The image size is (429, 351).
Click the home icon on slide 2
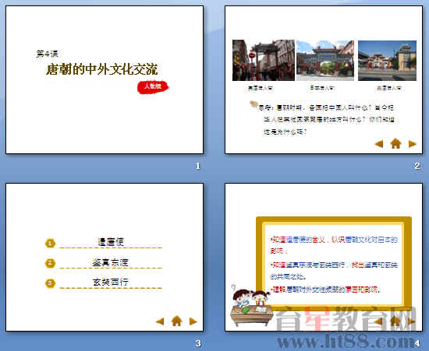(395, 143)
